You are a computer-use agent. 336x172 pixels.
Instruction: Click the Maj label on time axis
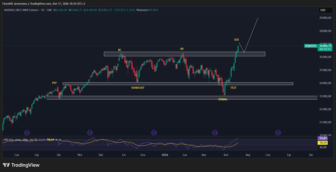point(247,155)
